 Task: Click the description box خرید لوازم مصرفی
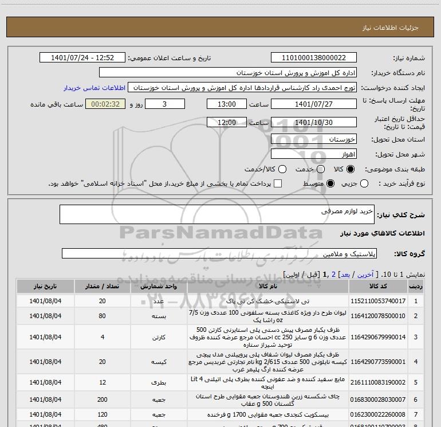[x=217, y=214]
